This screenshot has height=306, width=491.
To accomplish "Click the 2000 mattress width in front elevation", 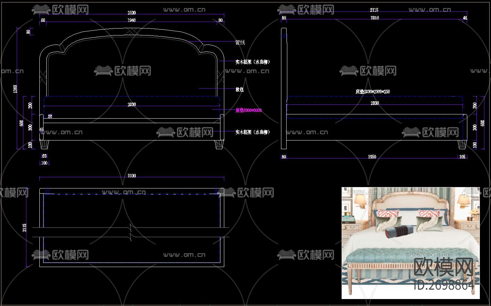I will point(132,104).
